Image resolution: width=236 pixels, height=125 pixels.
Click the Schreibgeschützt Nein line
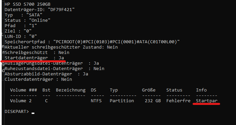click(37, 53)
